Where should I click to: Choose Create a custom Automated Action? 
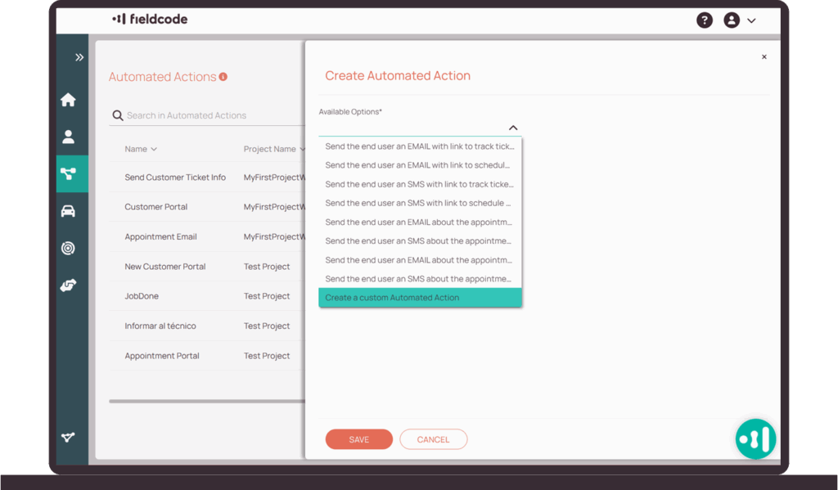[419, 298]
